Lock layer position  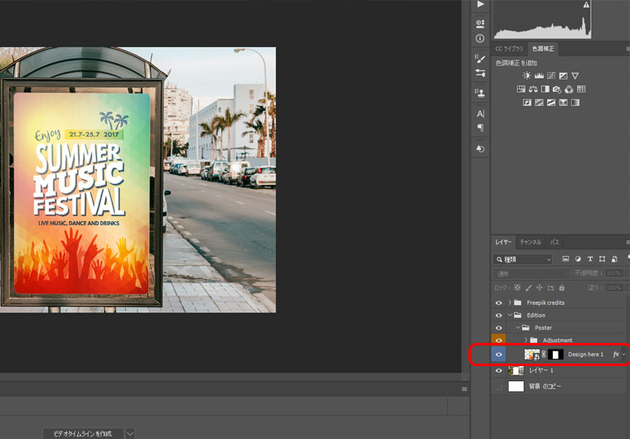(x=539, y=287)
